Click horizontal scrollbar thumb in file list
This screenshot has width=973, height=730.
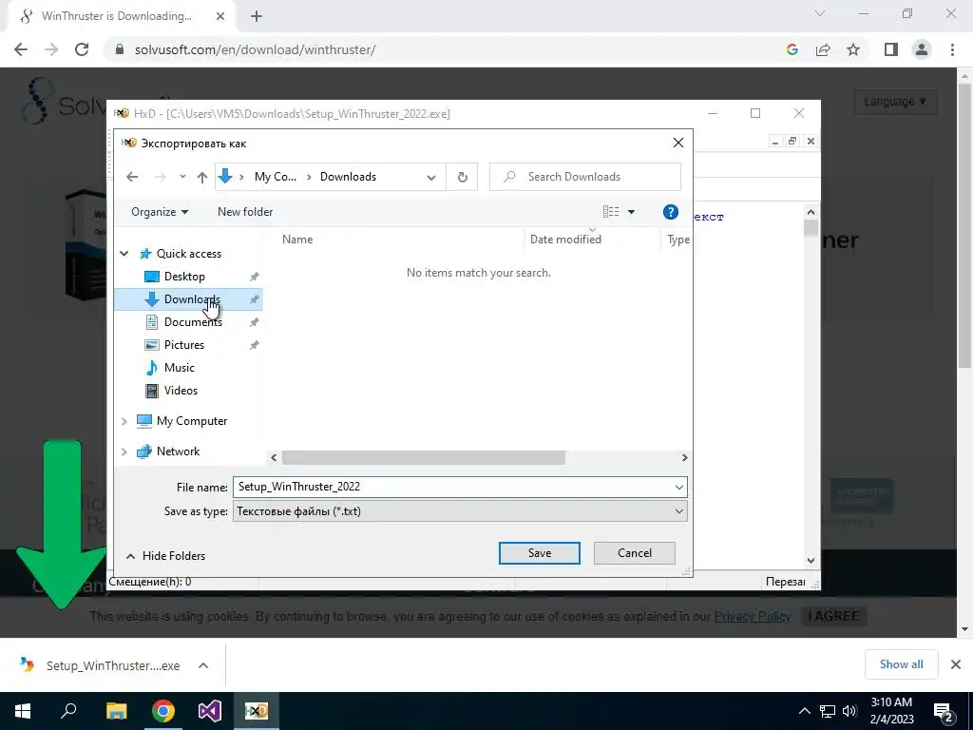click(x=423, y=457)
